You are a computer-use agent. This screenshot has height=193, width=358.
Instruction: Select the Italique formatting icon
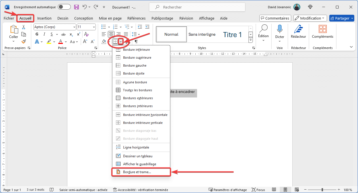click(44, 34)
